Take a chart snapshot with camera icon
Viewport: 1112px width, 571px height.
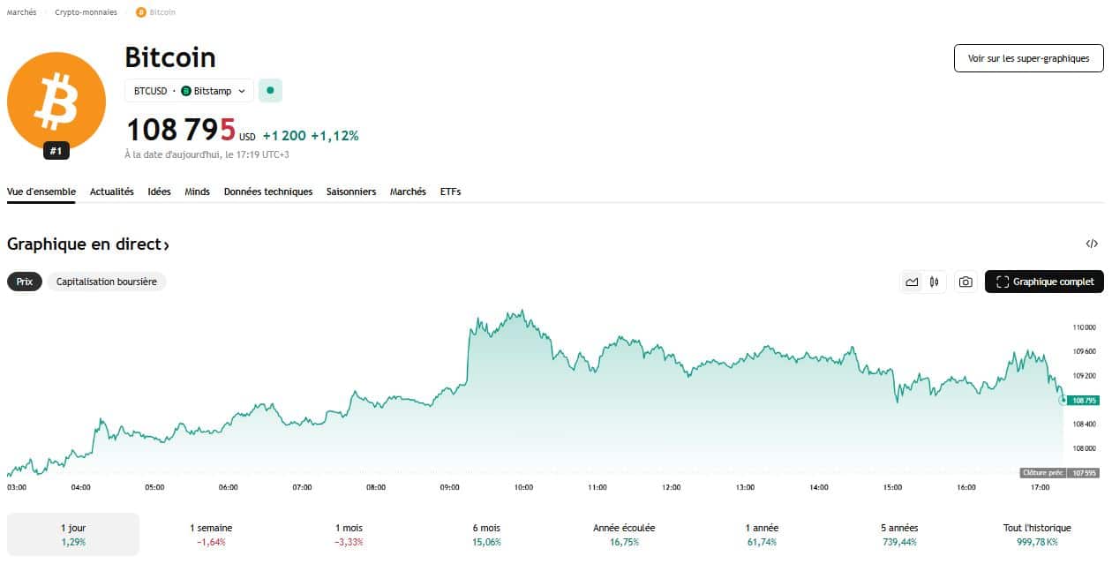click(965, 282)
